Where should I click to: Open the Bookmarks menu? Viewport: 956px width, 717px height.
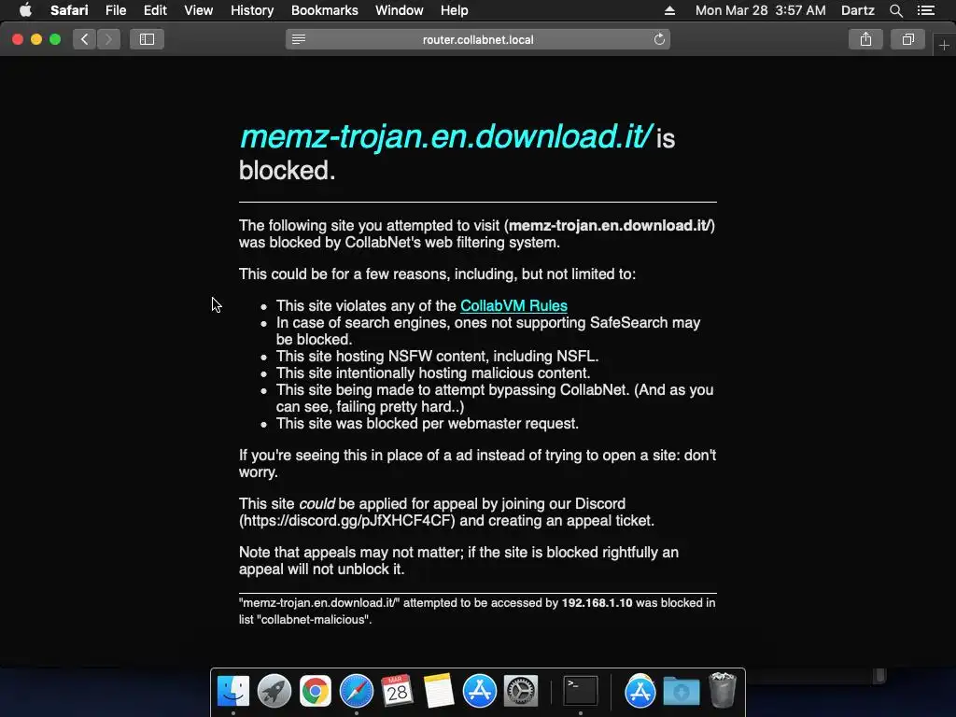tap(324, 10)
